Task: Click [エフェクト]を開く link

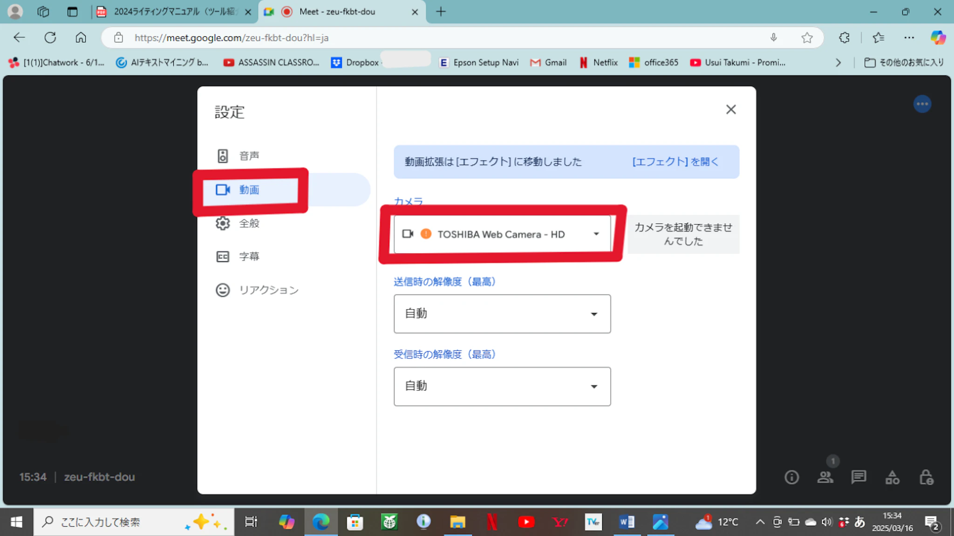Action: pyautogui.click(x=675, y=161)
